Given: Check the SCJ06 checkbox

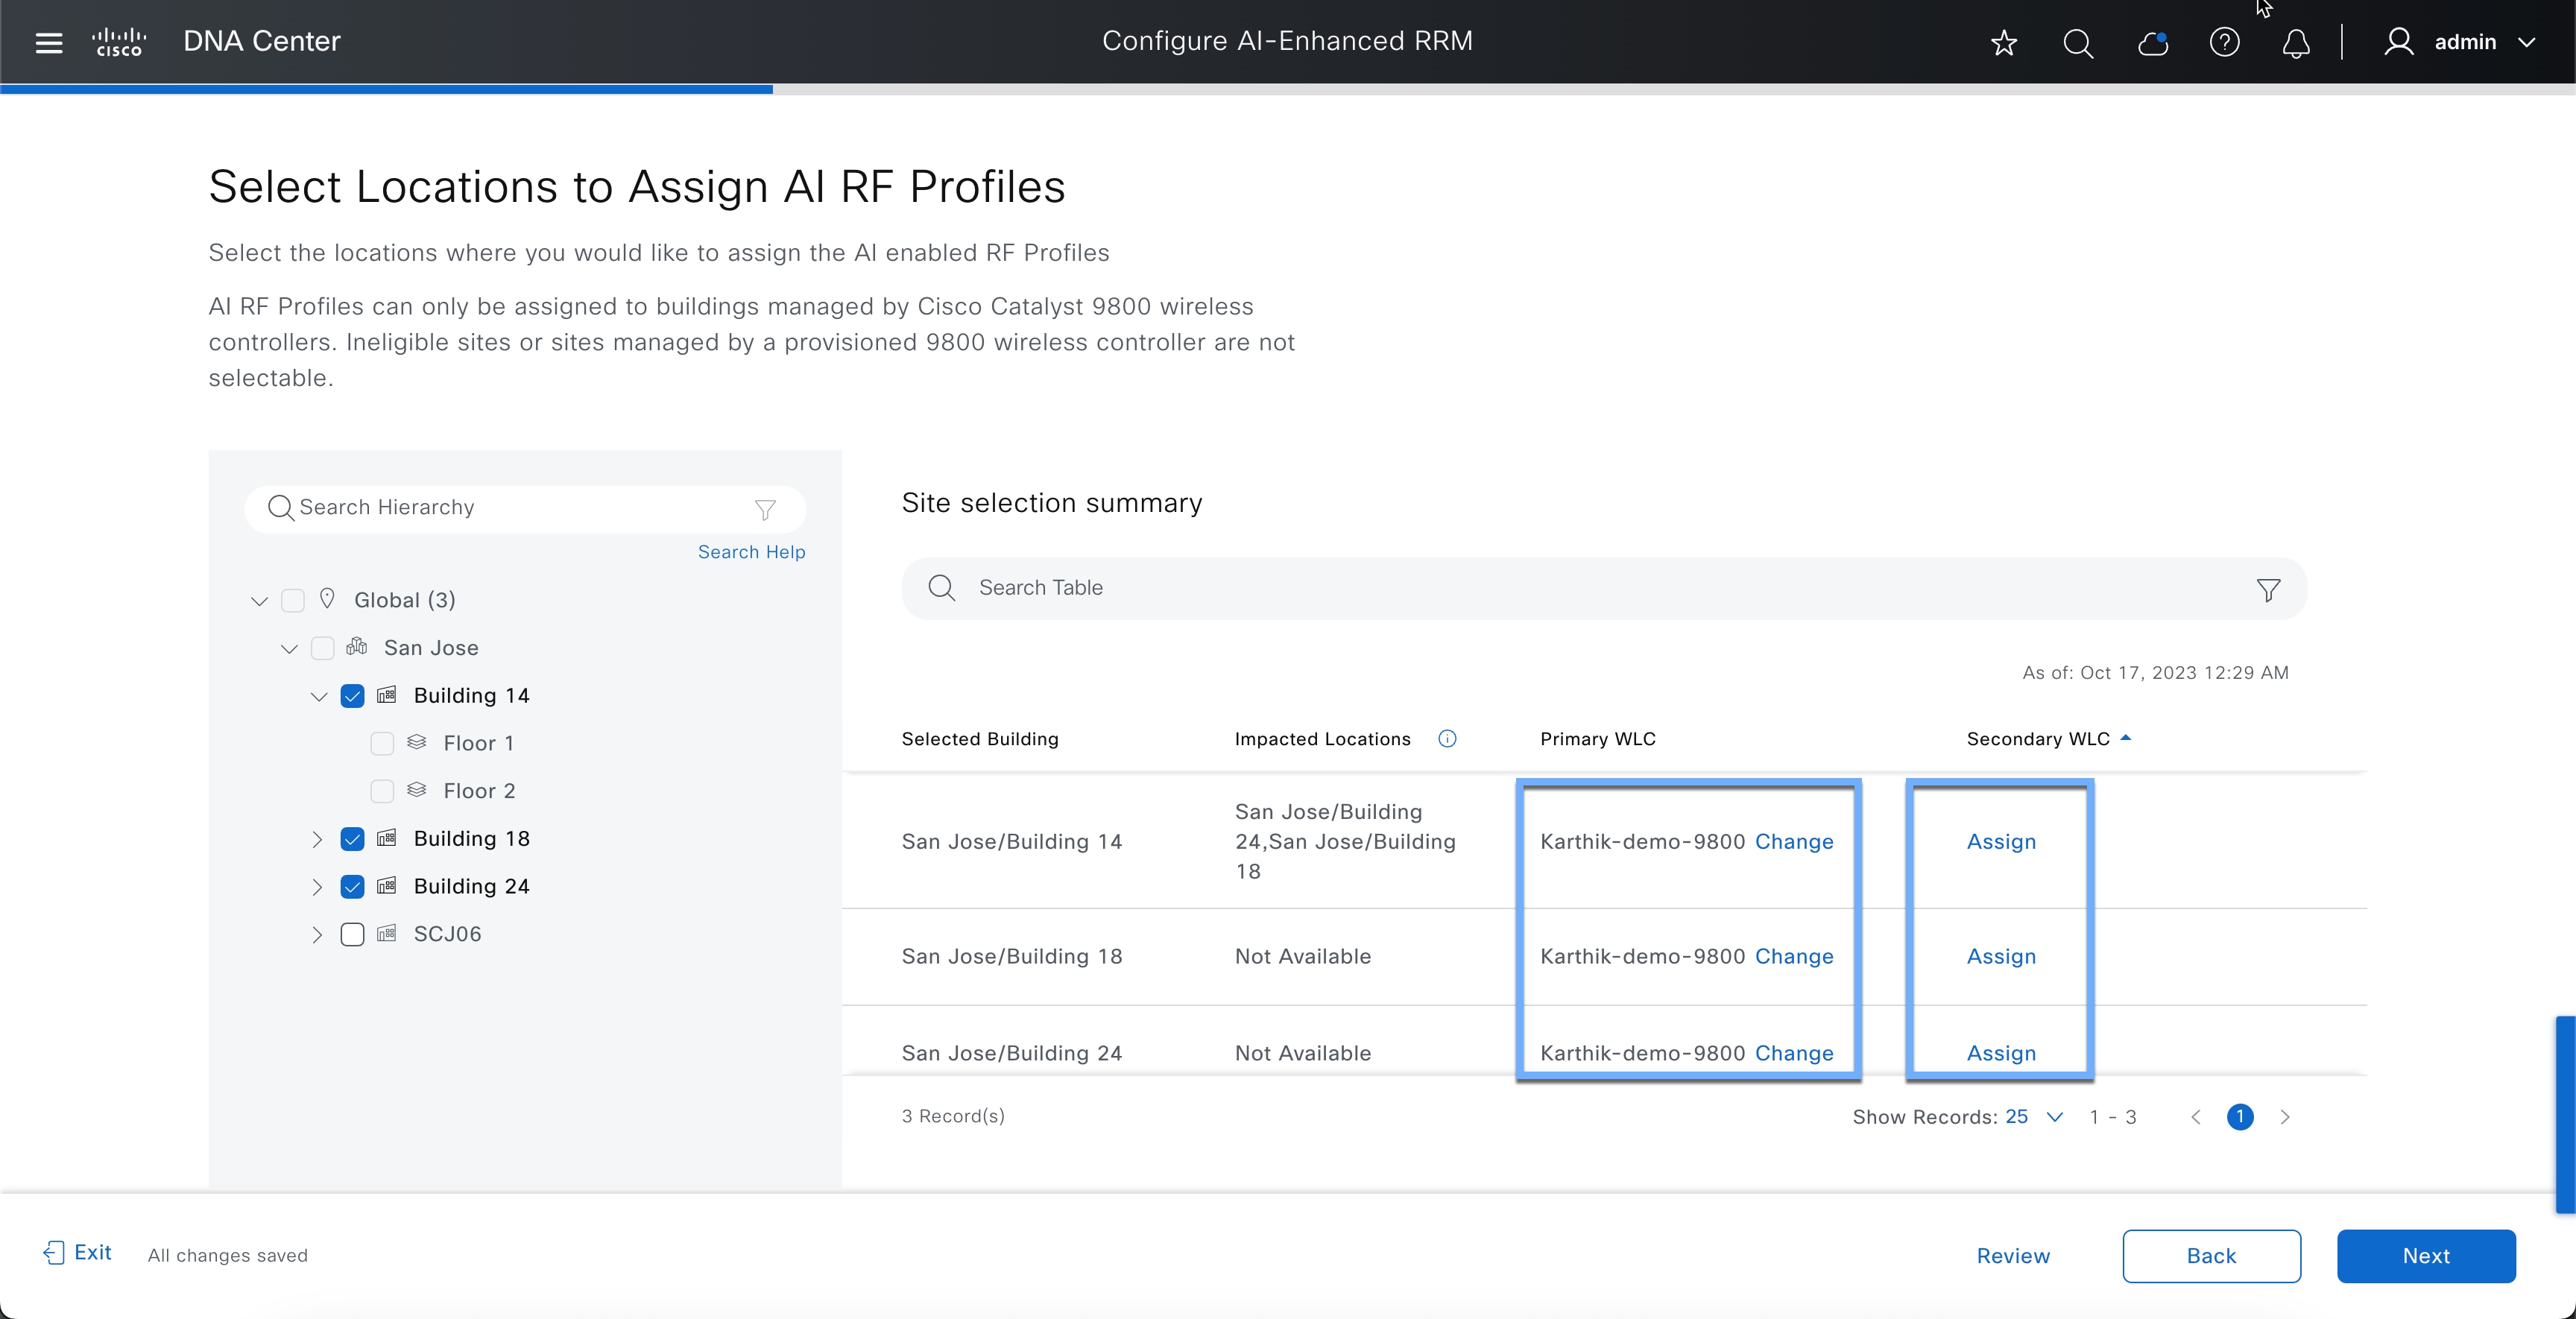Looking at the screenshot, I should tap(352, 933).
